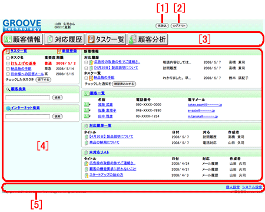This screenshot has width=265, height=212.
Task: Open the スタートアップの始め方 link
Action: (x=106, y=175)
